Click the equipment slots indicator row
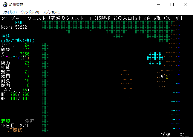This screenshot has height=137, width=193. [x=15, y=59]
